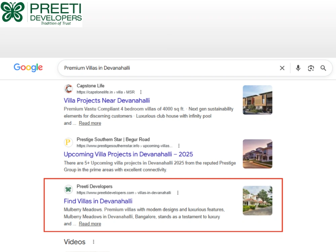
Task: Open Capstone Life favicon icon
Action: [68, 89]
